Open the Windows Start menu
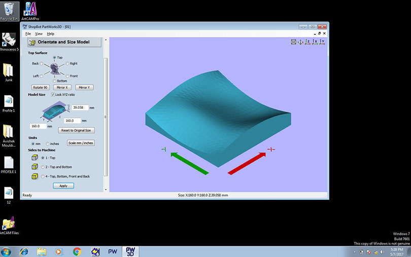The width and height of the screenshot is (411, 257). coord(6,252)
